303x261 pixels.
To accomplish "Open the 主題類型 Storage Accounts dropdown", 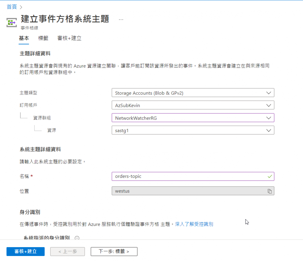I will click(x=193, y=93).
